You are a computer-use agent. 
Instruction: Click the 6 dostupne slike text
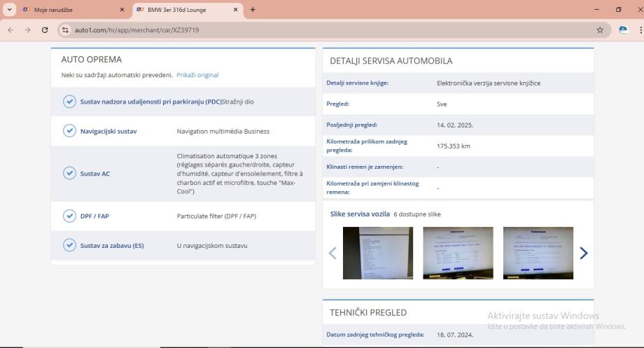tap(417, 214)
